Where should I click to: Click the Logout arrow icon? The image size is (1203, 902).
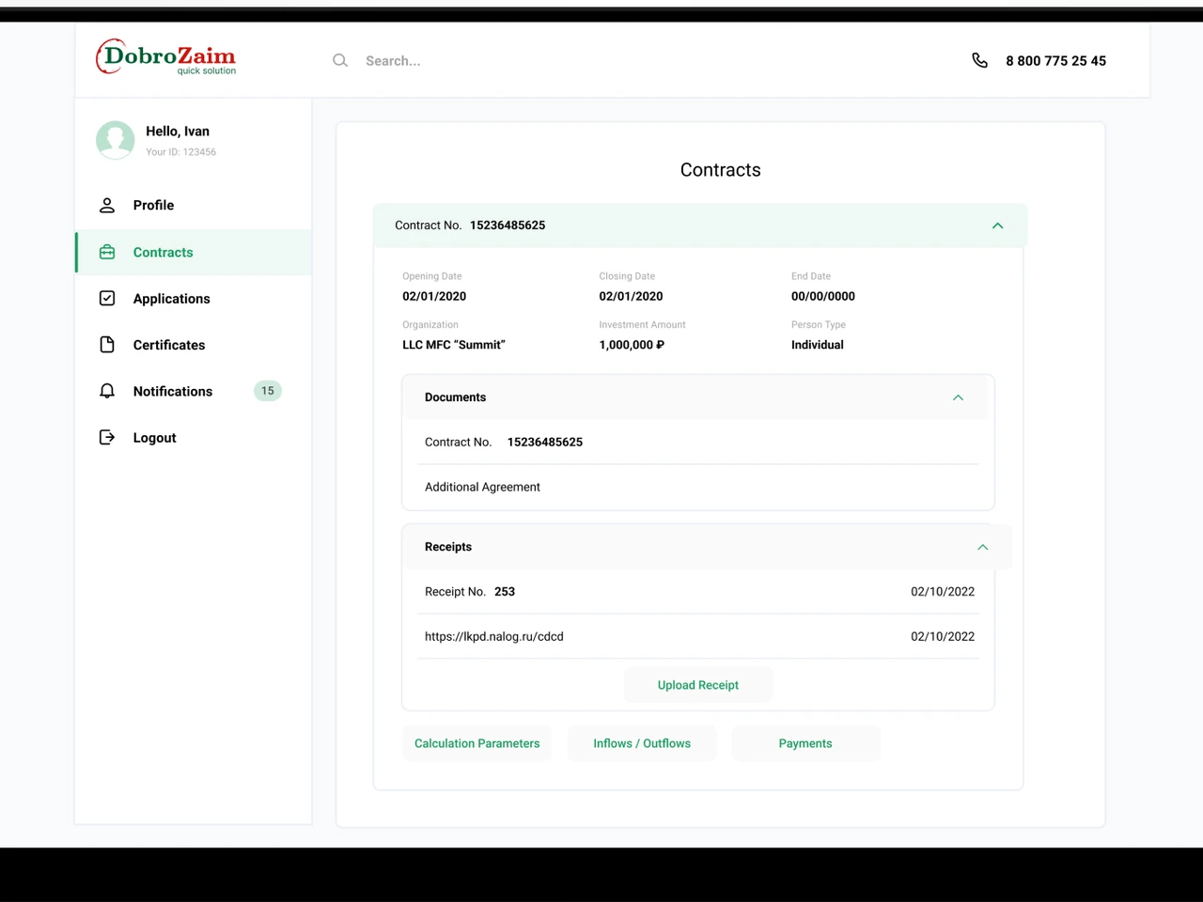click(107, 437)
